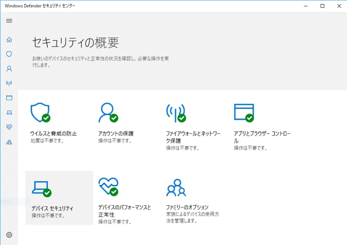This screenshot has width=347, height=245.
Task: Open the highlighted デバイス セキュリティ tile
Action: pyautogui.click(x=59, y=198)
